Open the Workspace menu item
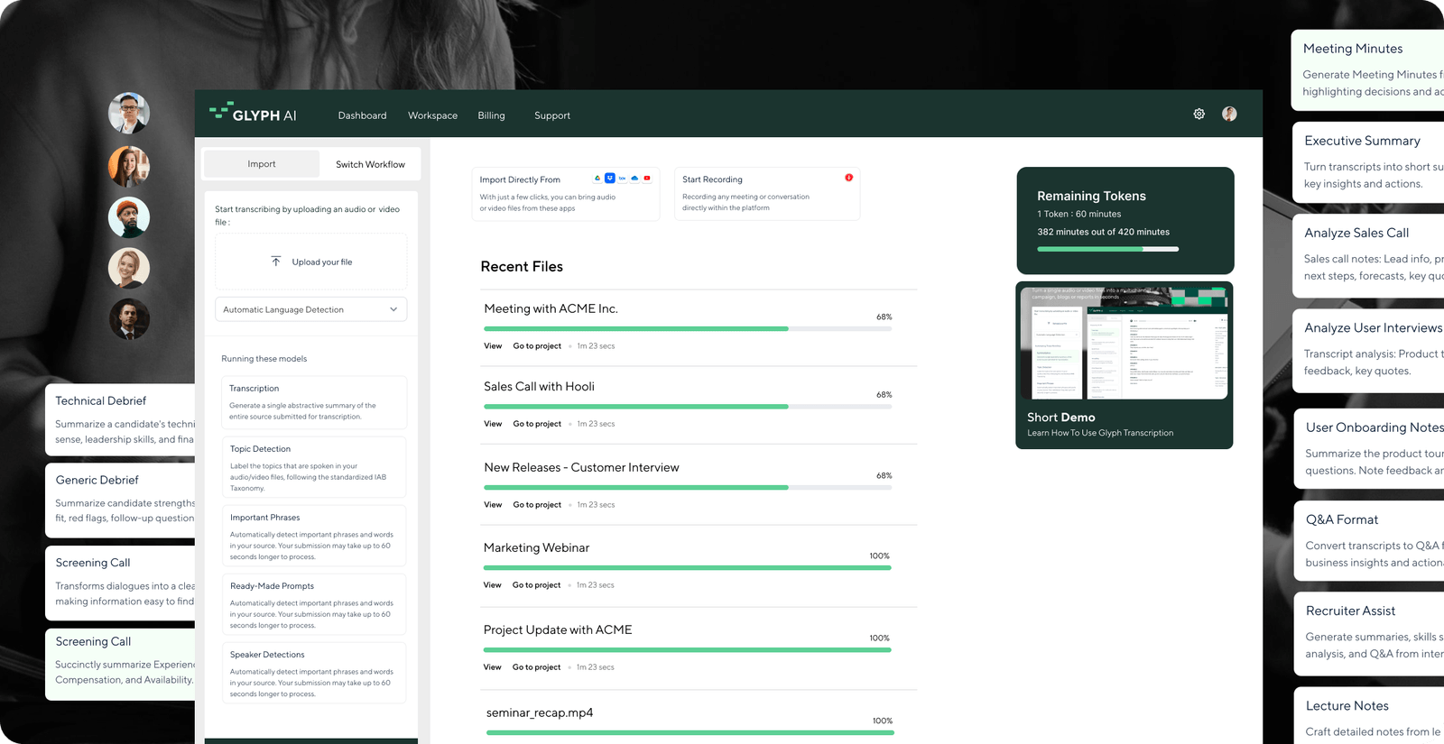This screenshot has height=744, width=1444. point(432,115)
